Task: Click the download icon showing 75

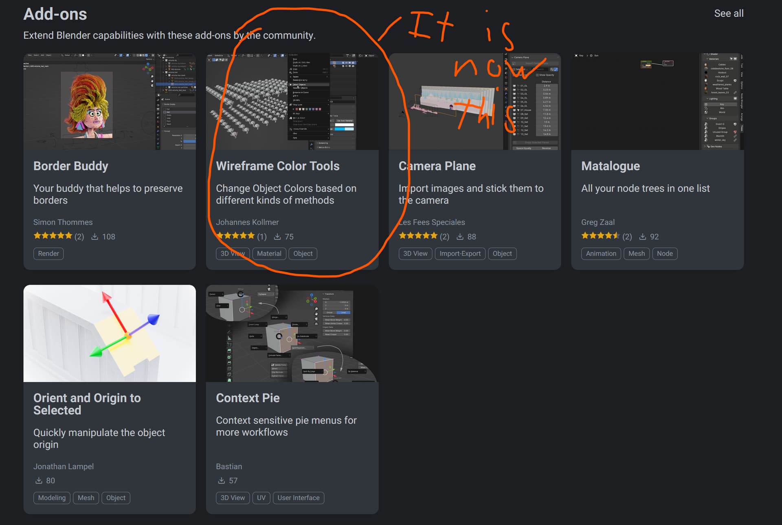Action: click(x=277, y=237)
